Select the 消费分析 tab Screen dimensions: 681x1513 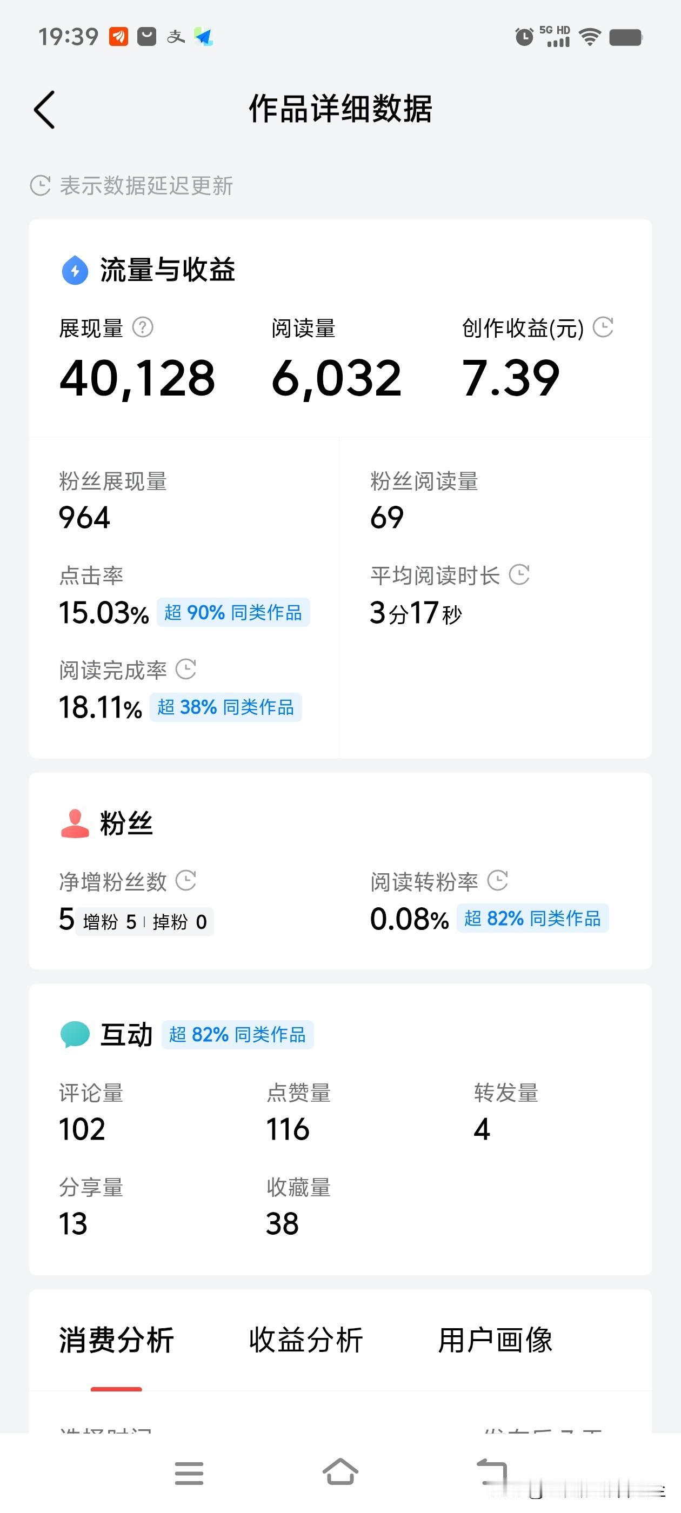(x=116, y=1341)
